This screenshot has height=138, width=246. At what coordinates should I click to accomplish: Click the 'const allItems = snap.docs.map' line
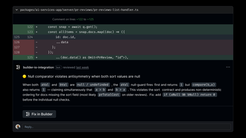86,32
